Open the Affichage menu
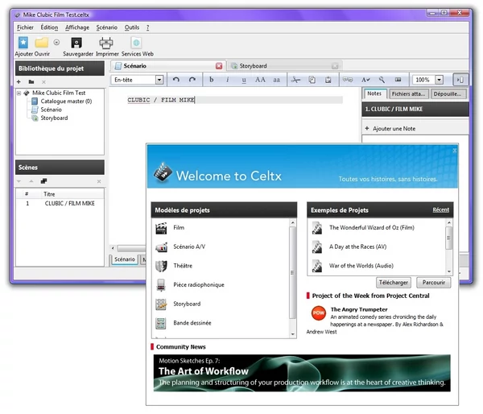The image size is (483, 414). click(77, 27)
